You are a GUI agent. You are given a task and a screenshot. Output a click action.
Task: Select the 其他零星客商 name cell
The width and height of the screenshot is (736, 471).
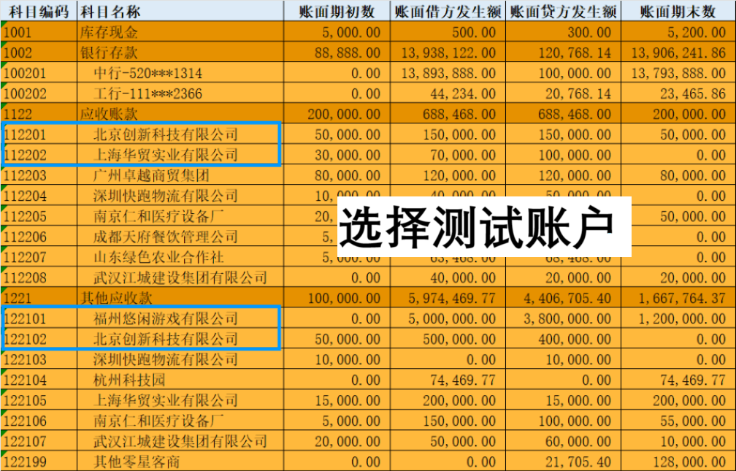click(181, 462)
